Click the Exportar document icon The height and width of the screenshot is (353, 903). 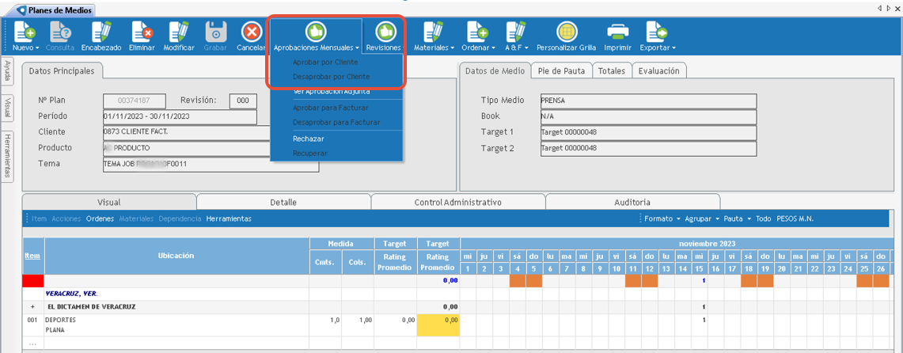pos(657,31)
